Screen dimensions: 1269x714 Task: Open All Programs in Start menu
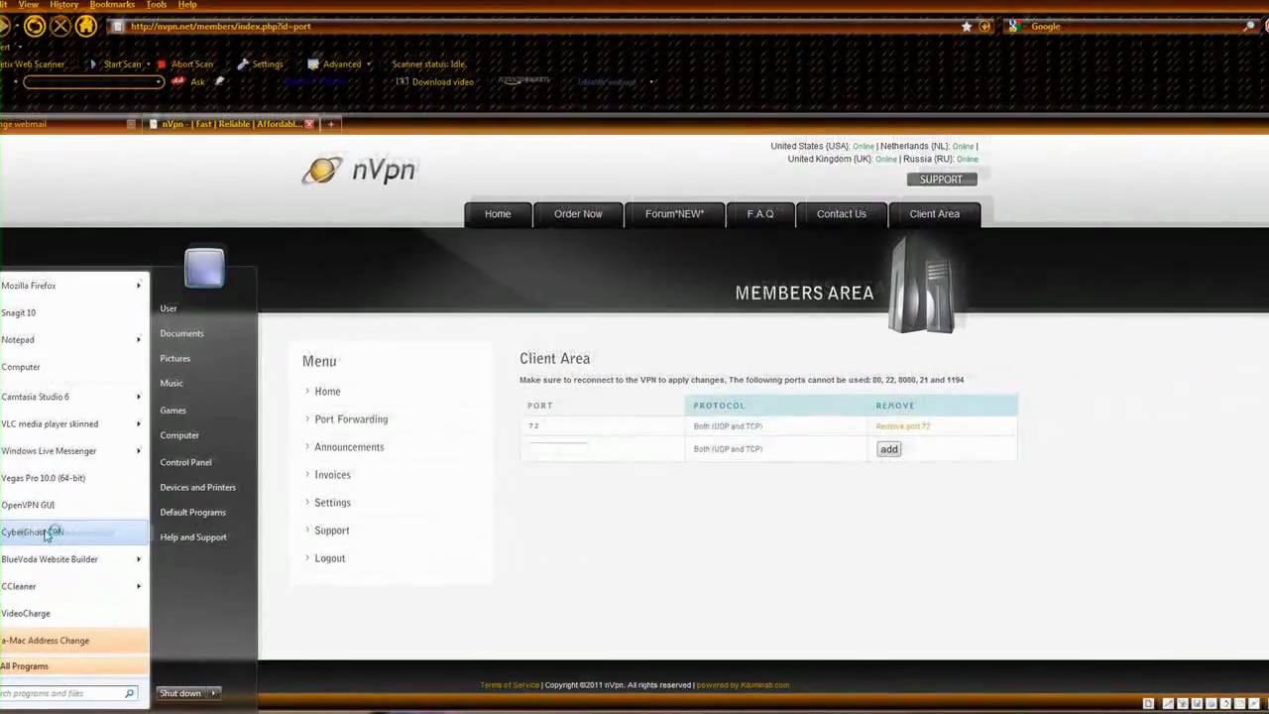coord(24,666)
